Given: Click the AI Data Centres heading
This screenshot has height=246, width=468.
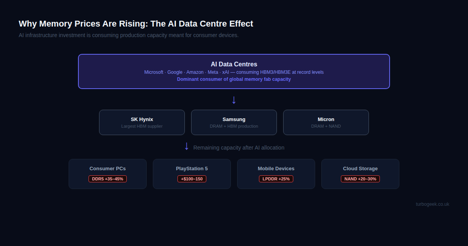Looking at the screenshot, I should pyautogui.click(x=234, y=64).
